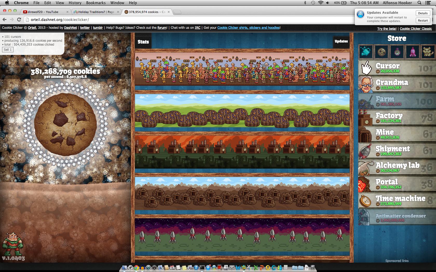
Task: Open Cookie Clicker shirts, stickers and hoodies link
Action: click(248, 28)
